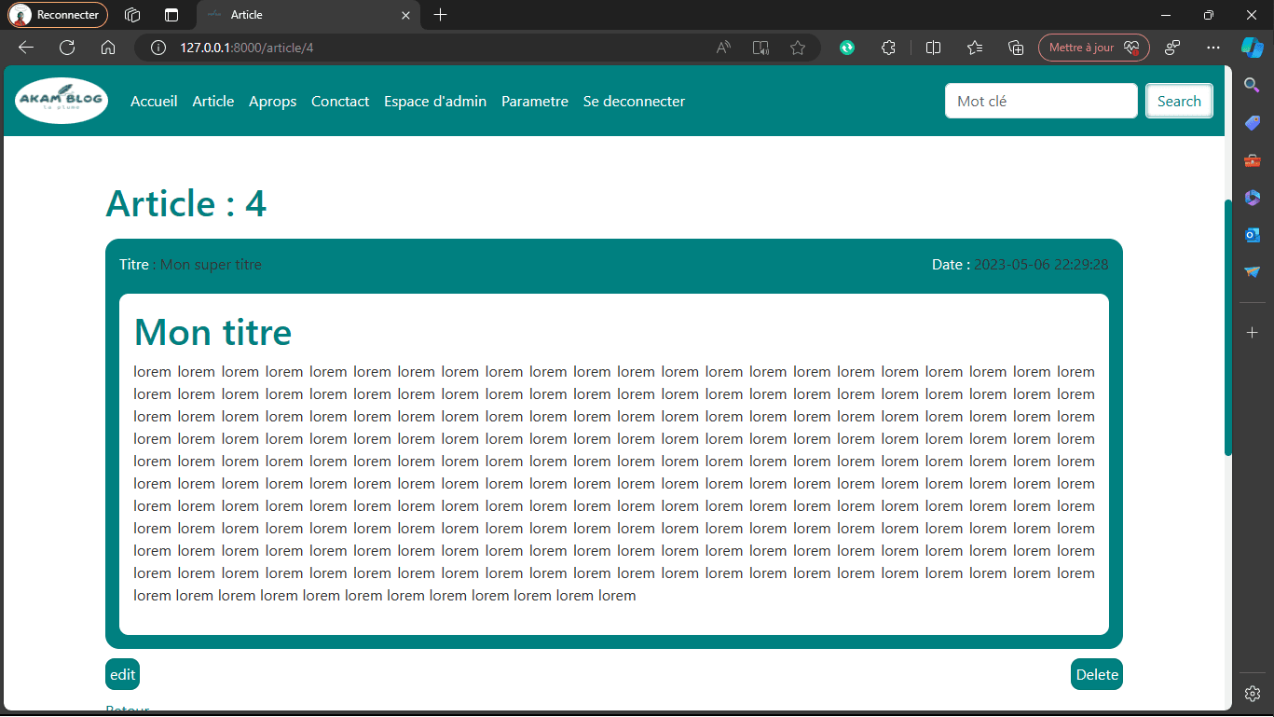Open the immersive reader icon

click(760, 48)
